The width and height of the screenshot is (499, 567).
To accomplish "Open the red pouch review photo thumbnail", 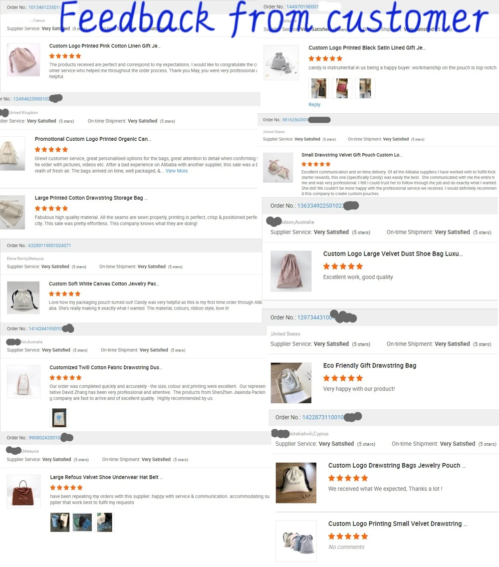I will tap(342, 88).
